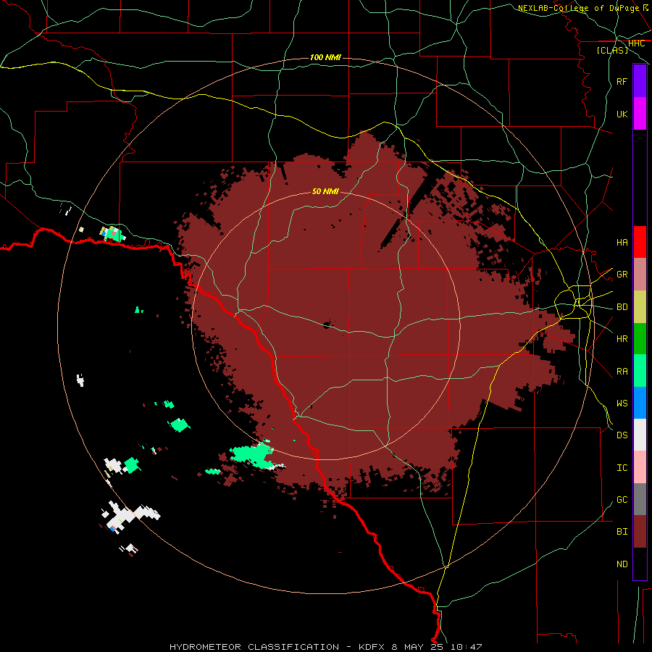Click the WS blue legend swatch
The image size is (652, 652).
click(640, 403)
